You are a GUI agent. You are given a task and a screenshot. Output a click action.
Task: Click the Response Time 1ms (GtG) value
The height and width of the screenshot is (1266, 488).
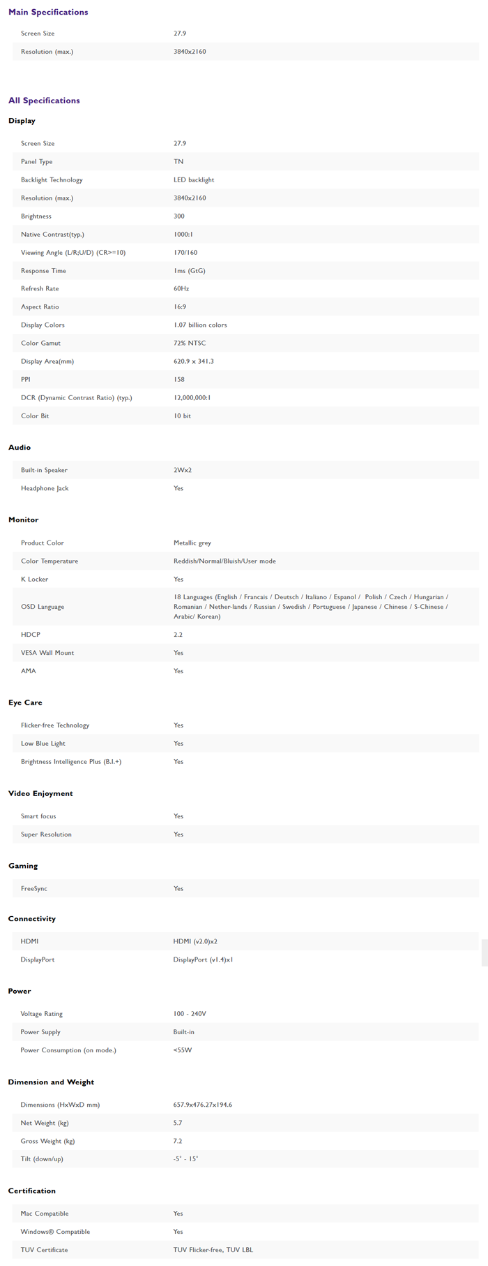click(189, 270)
